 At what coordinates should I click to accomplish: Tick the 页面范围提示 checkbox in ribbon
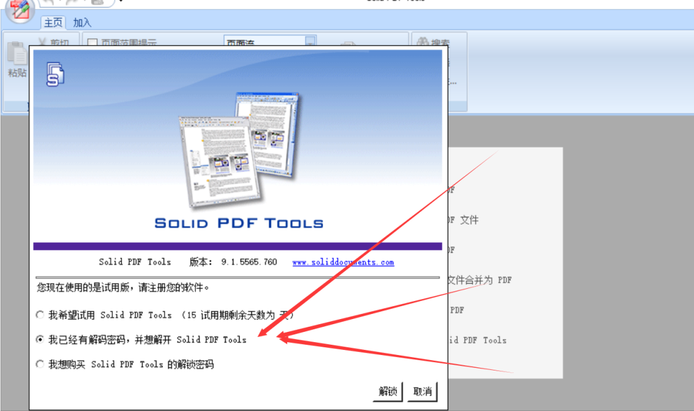[x=93, y=42]
